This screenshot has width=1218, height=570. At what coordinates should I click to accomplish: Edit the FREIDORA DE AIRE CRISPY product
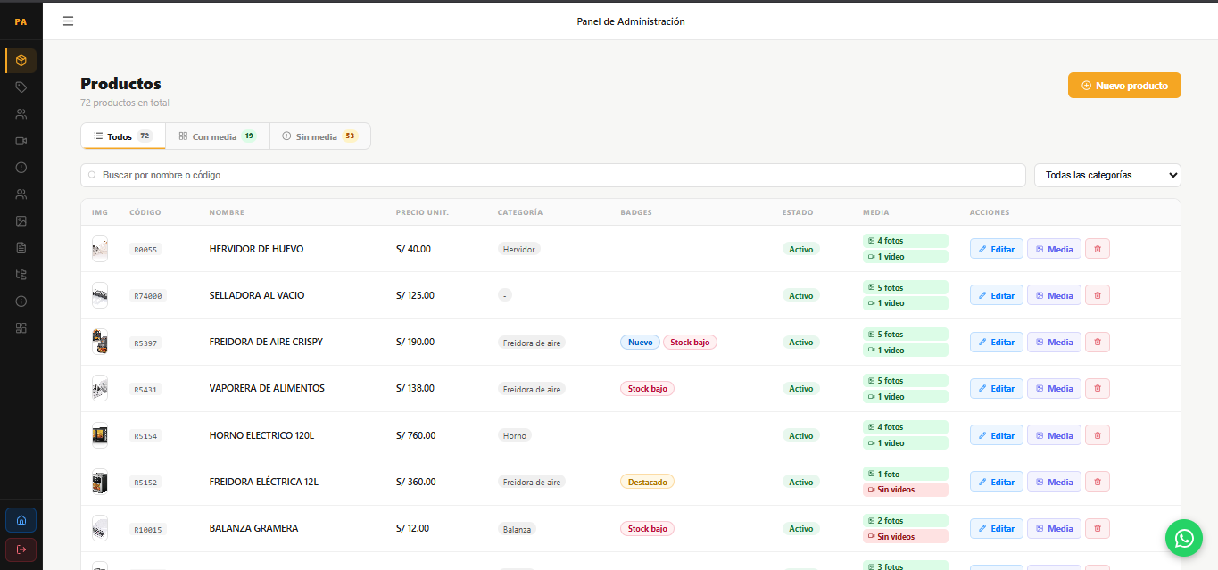[997, 342]
